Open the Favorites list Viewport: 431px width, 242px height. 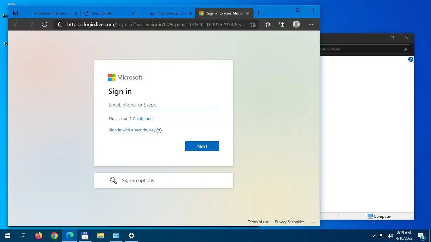(268, 24)
